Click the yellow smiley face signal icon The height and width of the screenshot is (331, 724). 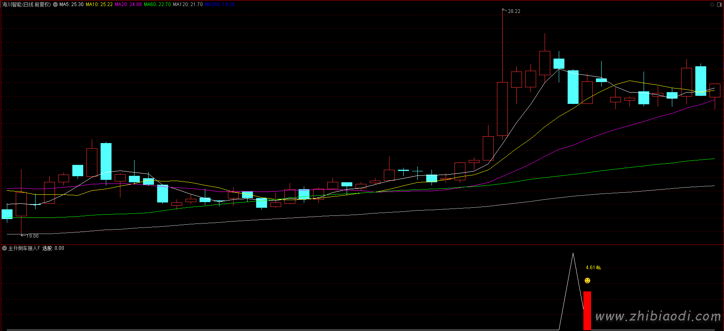pyautogui.click(x=587, y=280)
